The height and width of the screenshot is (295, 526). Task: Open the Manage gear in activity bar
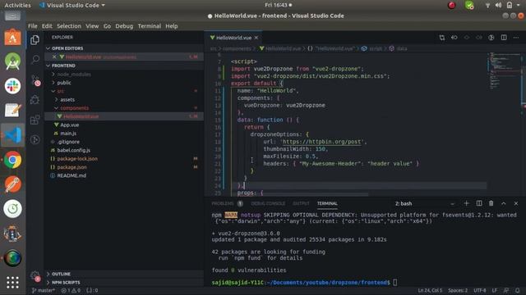pos(35,276)
